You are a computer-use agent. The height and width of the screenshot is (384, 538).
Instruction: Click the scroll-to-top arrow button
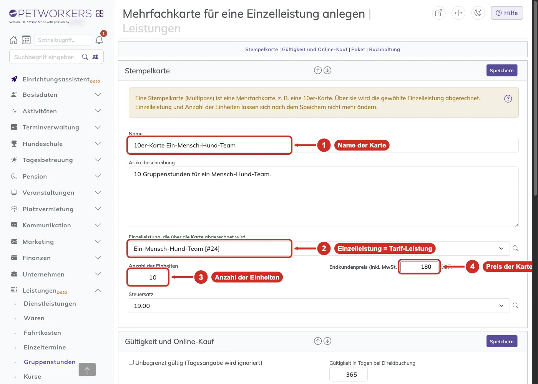87,370
